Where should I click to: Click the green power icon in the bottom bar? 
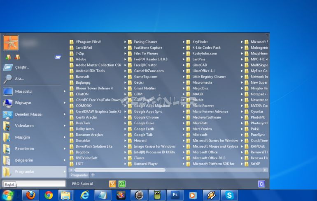click(122, 184)
